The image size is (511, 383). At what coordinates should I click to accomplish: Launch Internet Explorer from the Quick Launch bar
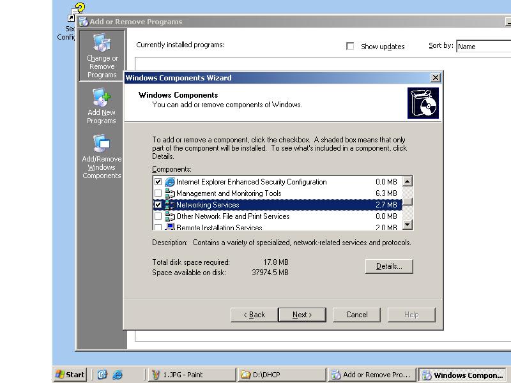pyautogui.click(x=116, y=375)
